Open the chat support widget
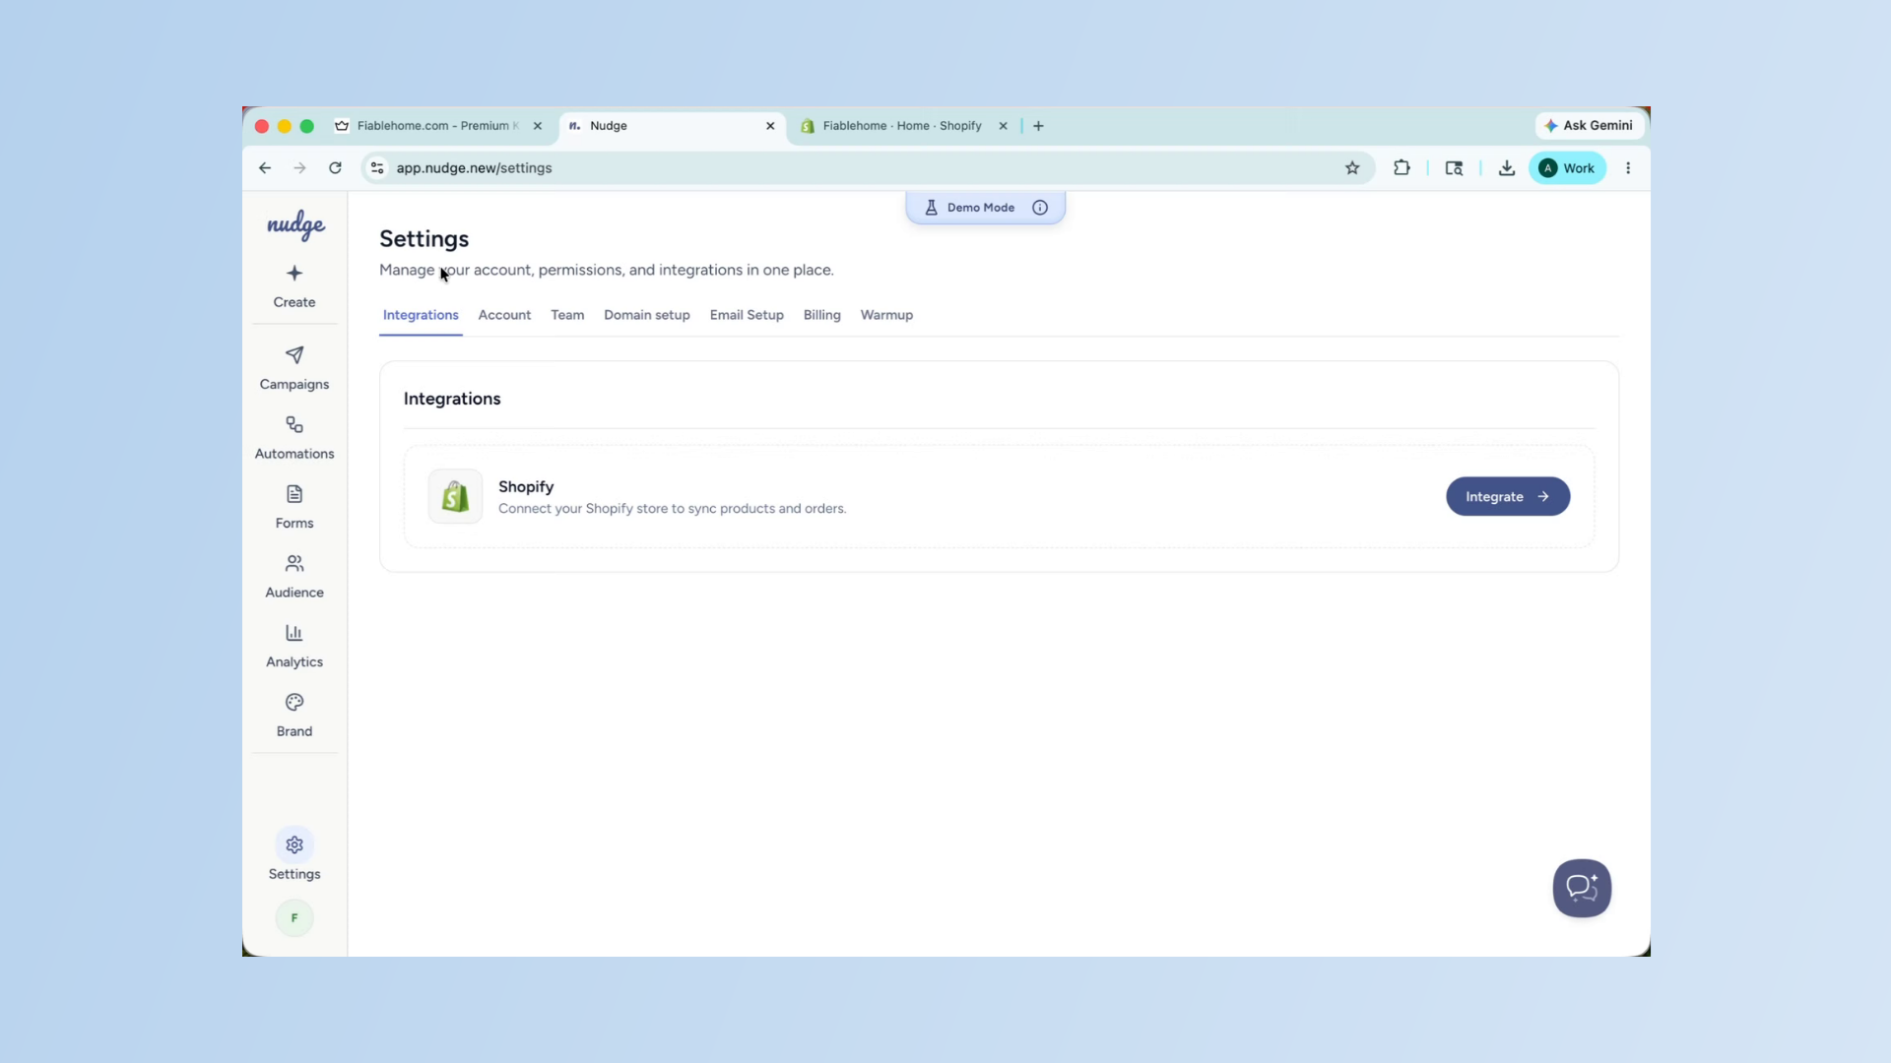This screenshot has height=1063, width=1891. pyautogui.click(x=1582, y=888)
